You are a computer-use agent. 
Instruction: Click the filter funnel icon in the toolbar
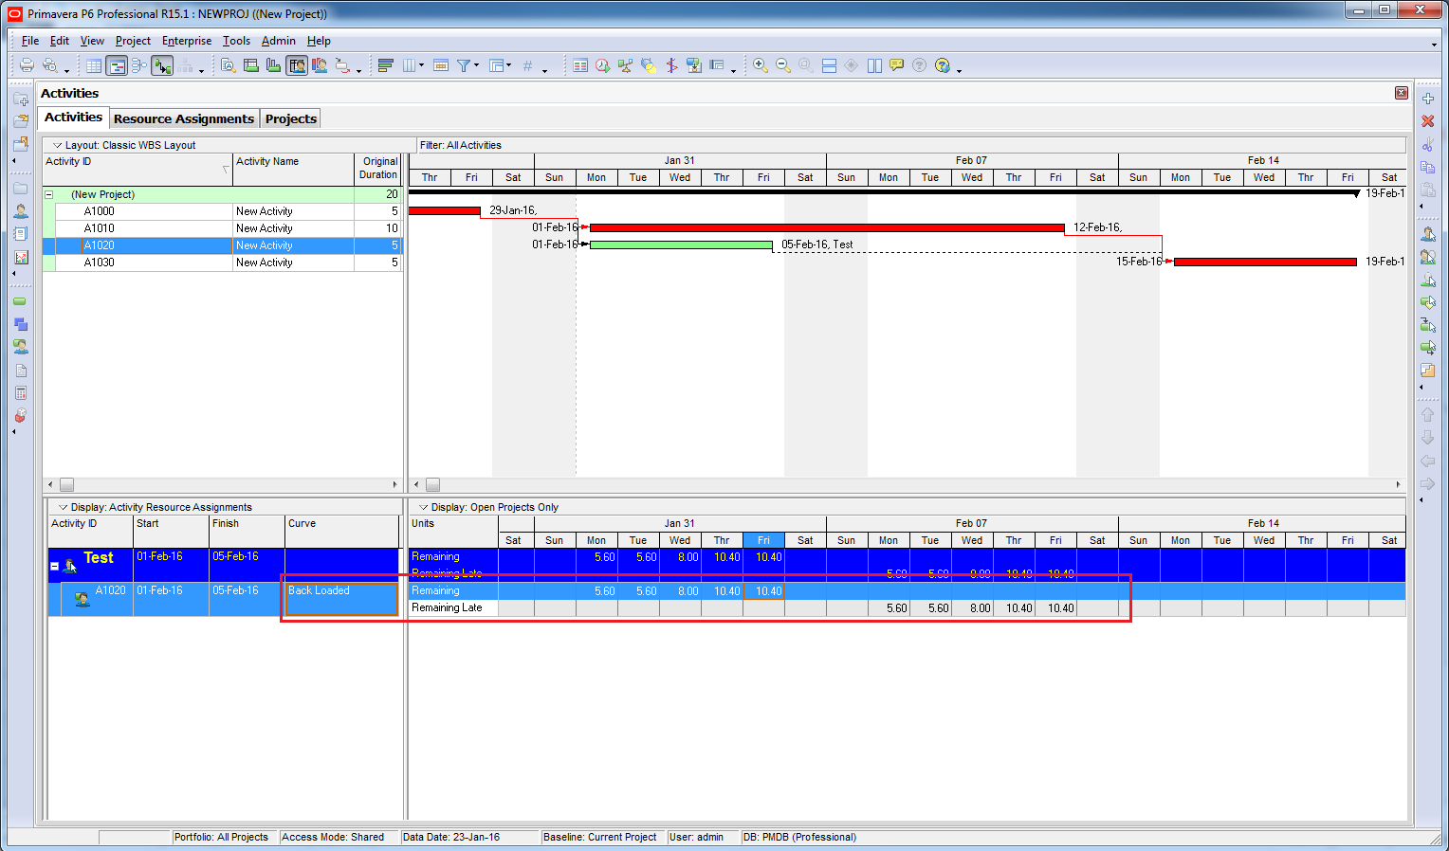pos(464,65)
